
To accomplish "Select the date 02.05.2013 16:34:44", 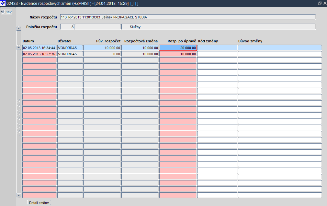I will tap(39, 48).
